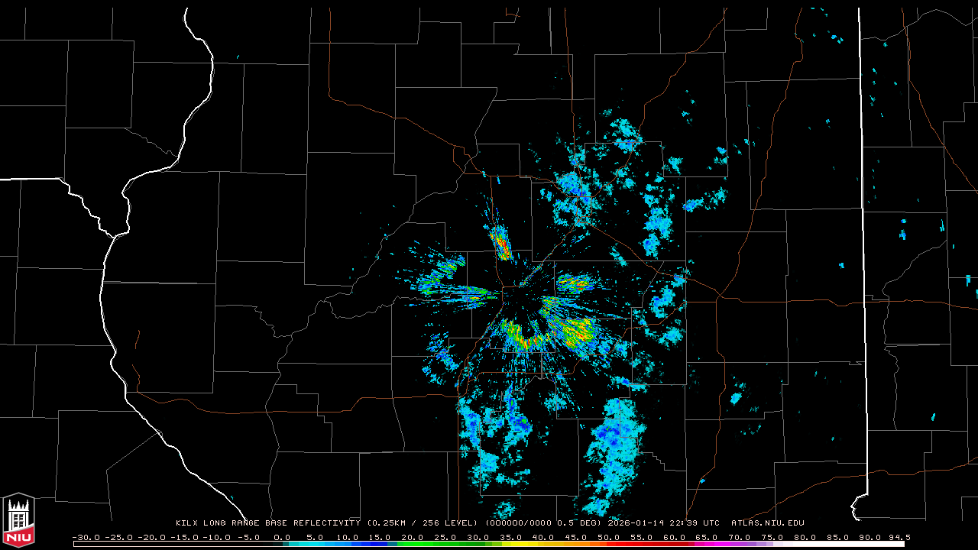
Task: Click the 20.0 reflectivity scale label
Action: pyautogui.click(x=414, y=537)
